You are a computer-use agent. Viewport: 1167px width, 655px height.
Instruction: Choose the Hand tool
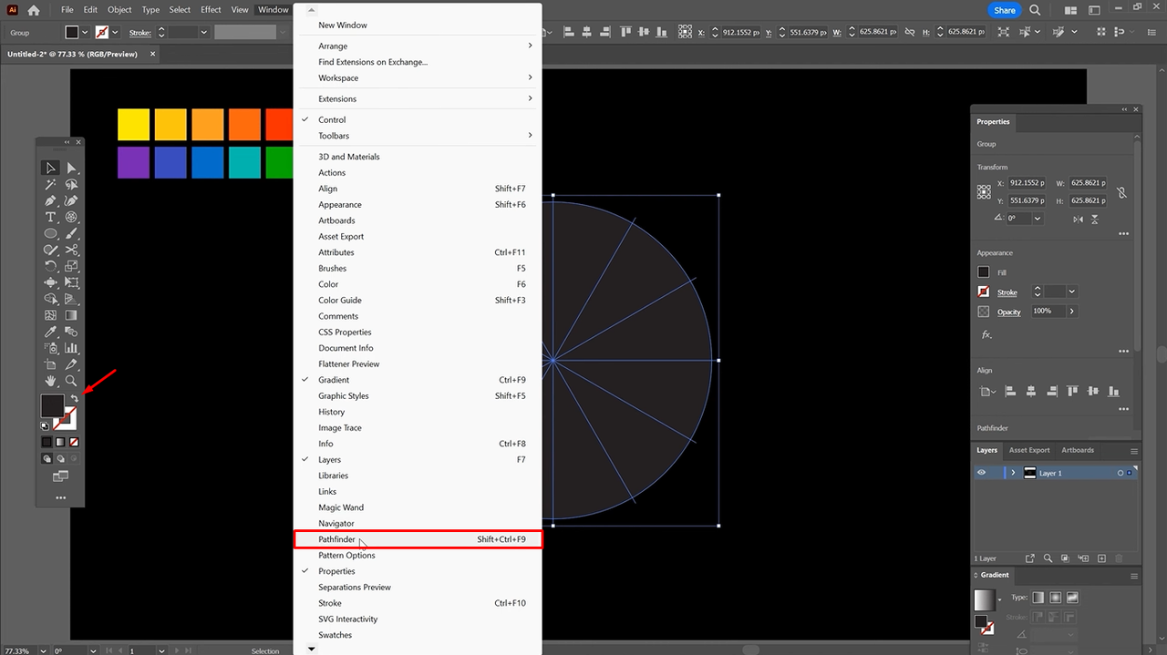point(51,381)
